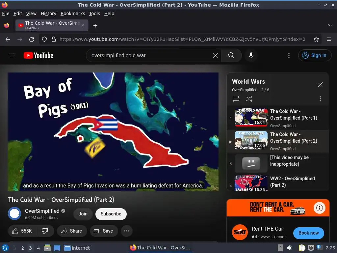Screen dimensions: 337x253
Task: Like the video with thumbs up
Action: [x=22, y=231]
